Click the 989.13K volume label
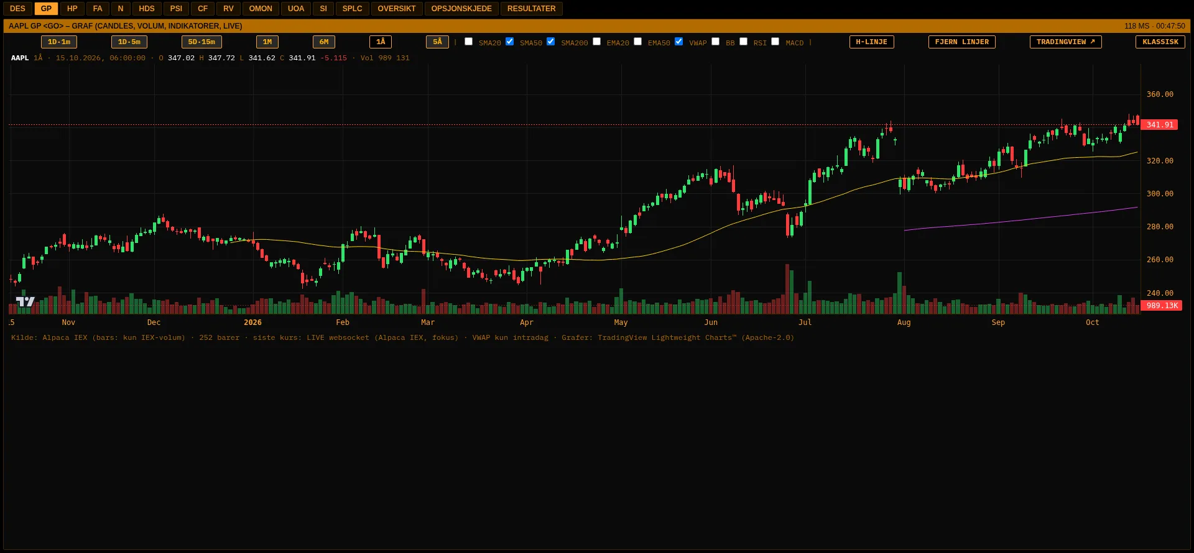Image resolution: width=1194 pixels, height=553 pixels. tap(1162, 306)
